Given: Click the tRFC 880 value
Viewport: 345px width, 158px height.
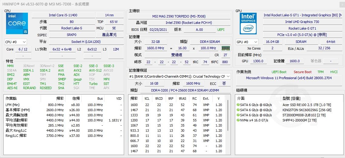Looking at the screenshot, I should pyautogui.click(x=225, y=62).
